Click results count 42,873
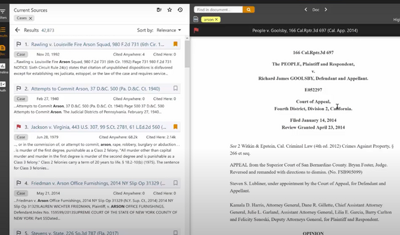 point(48,30)
